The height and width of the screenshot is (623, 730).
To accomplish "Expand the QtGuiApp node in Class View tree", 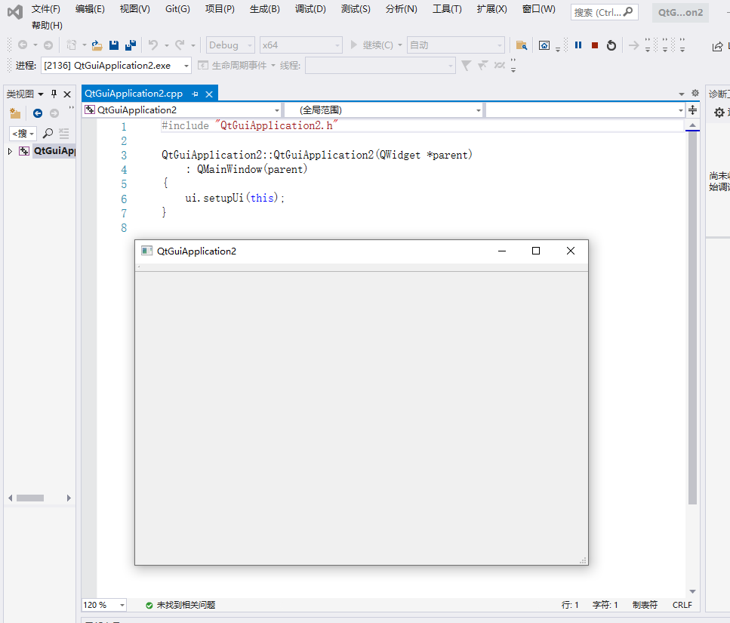I will pyautogui.click(x=10, y=151).
